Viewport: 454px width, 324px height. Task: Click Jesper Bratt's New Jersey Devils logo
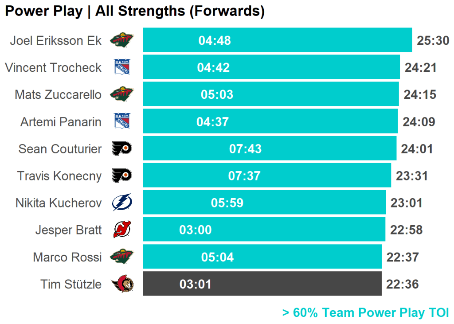(121, 230)
